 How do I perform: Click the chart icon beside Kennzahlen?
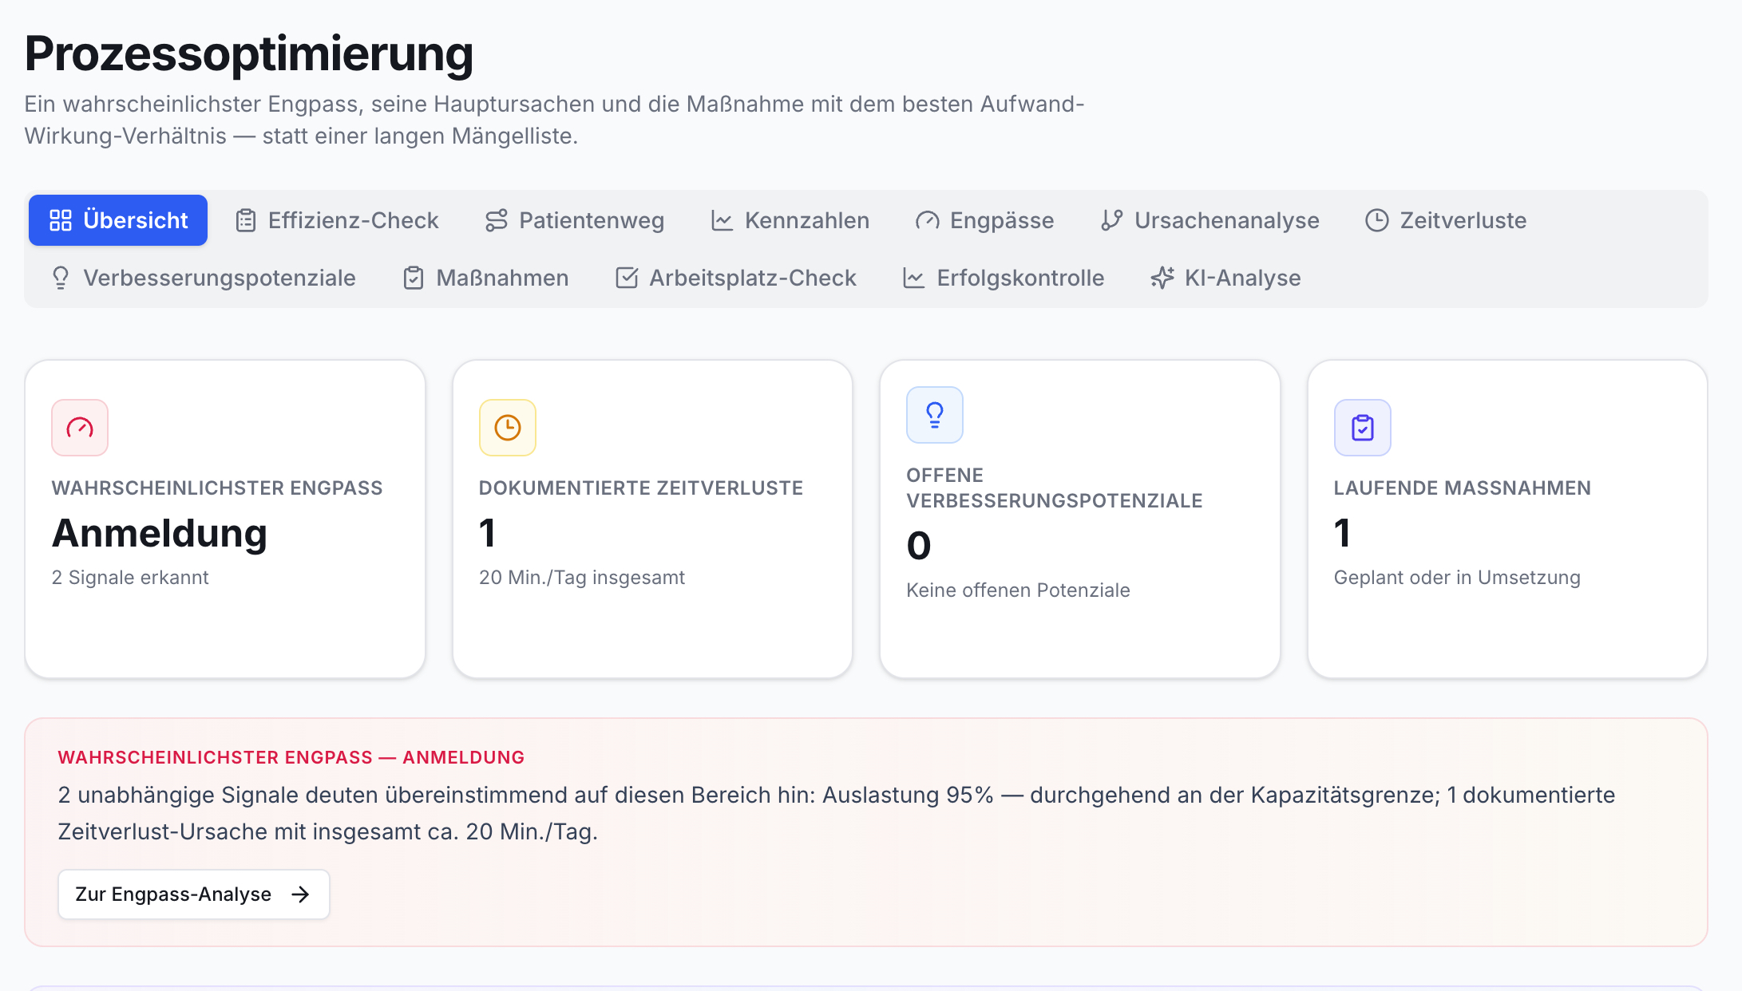point(722,220)
